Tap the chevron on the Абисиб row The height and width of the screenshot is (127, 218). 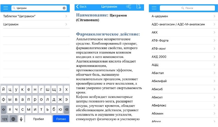click(215, 89)
